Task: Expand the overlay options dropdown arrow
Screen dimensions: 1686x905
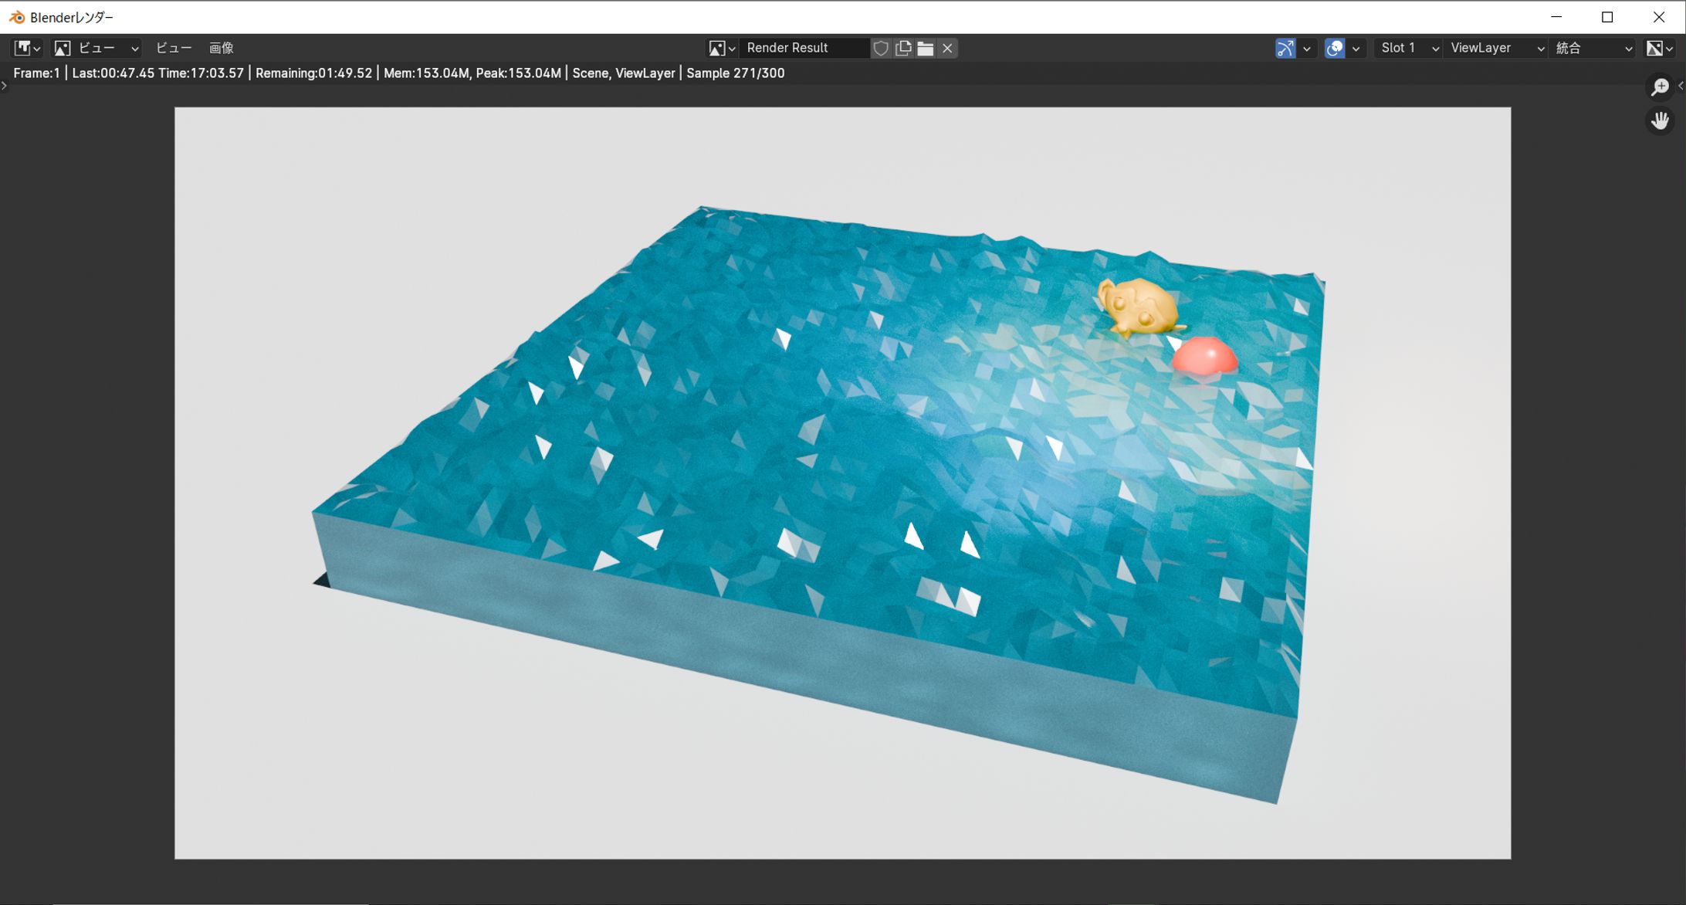Action: pyautogui.click(x=1356, y=48)
